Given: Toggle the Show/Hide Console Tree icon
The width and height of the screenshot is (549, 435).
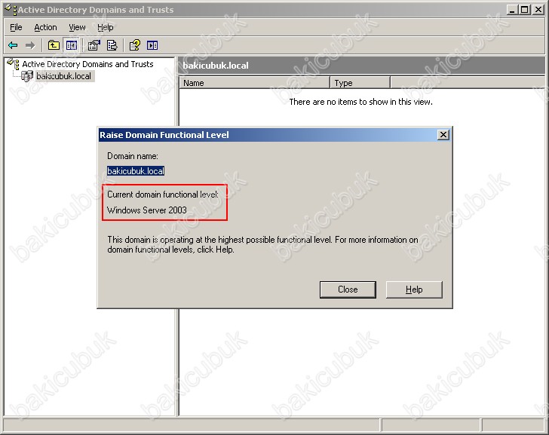Looking at the screenshot, I should click(72, 45).
